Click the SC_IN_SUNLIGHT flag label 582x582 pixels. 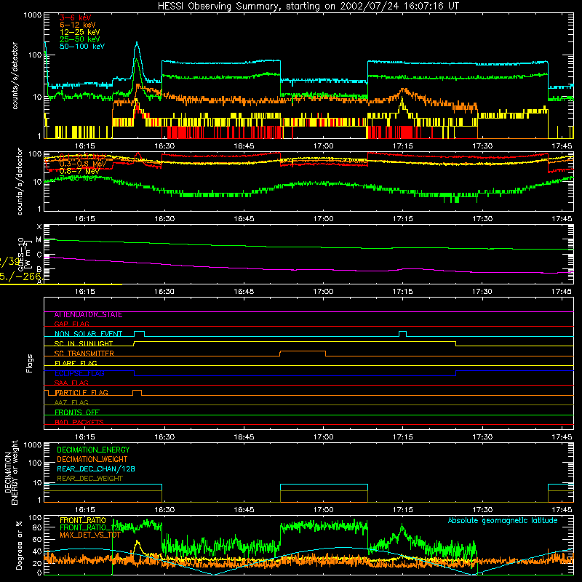pos(84,343)
